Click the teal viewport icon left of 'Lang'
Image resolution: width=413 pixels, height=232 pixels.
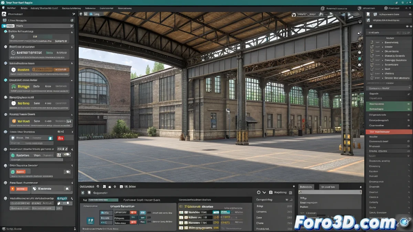[x=91, y=14]
